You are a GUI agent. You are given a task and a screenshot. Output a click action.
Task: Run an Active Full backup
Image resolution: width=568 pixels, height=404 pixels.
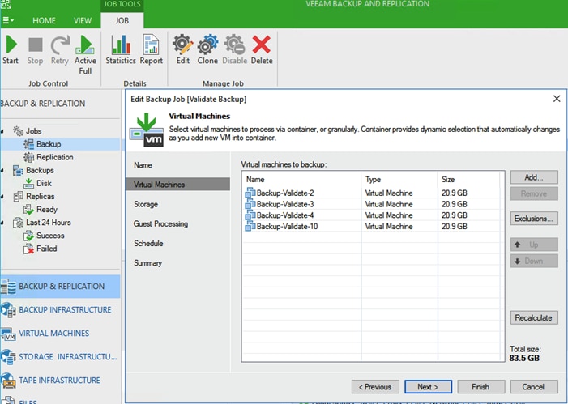click(x=86, y=55)
